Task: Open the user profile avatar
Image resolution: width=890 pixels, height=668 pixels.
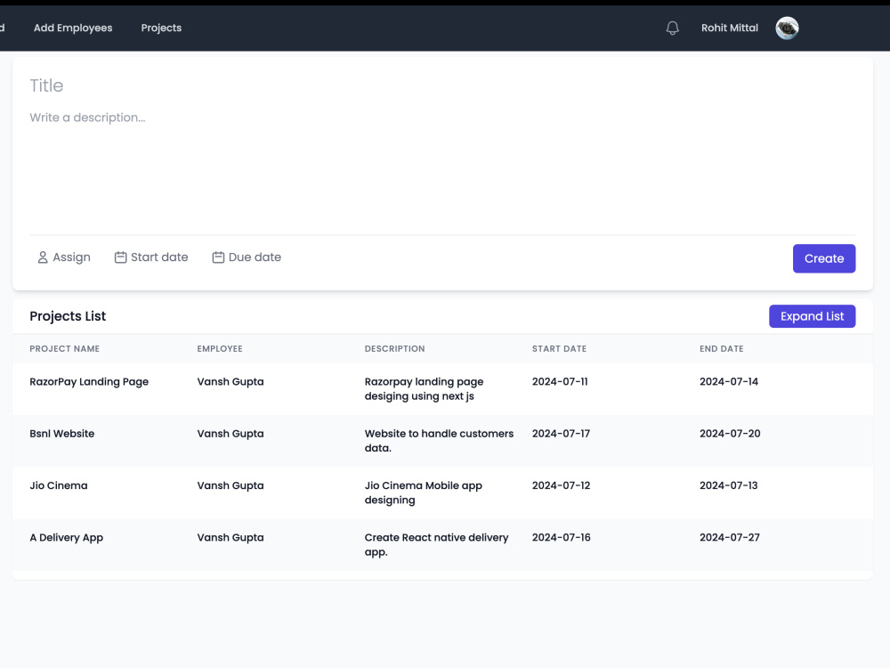Action: (787, 28)
